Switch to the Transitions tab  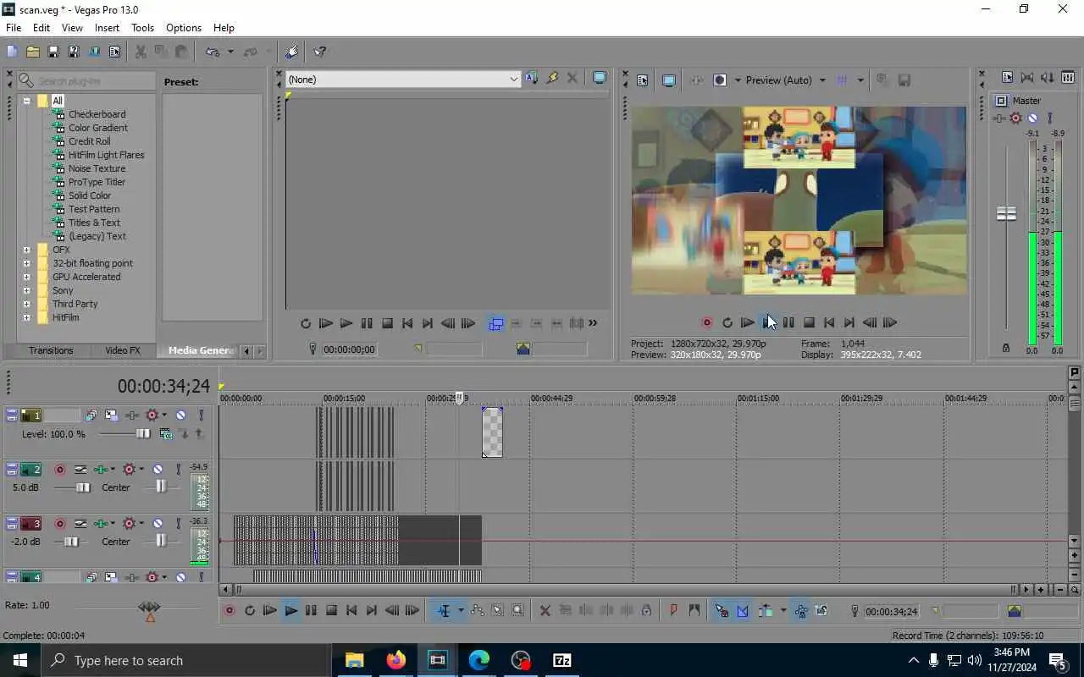51,350
